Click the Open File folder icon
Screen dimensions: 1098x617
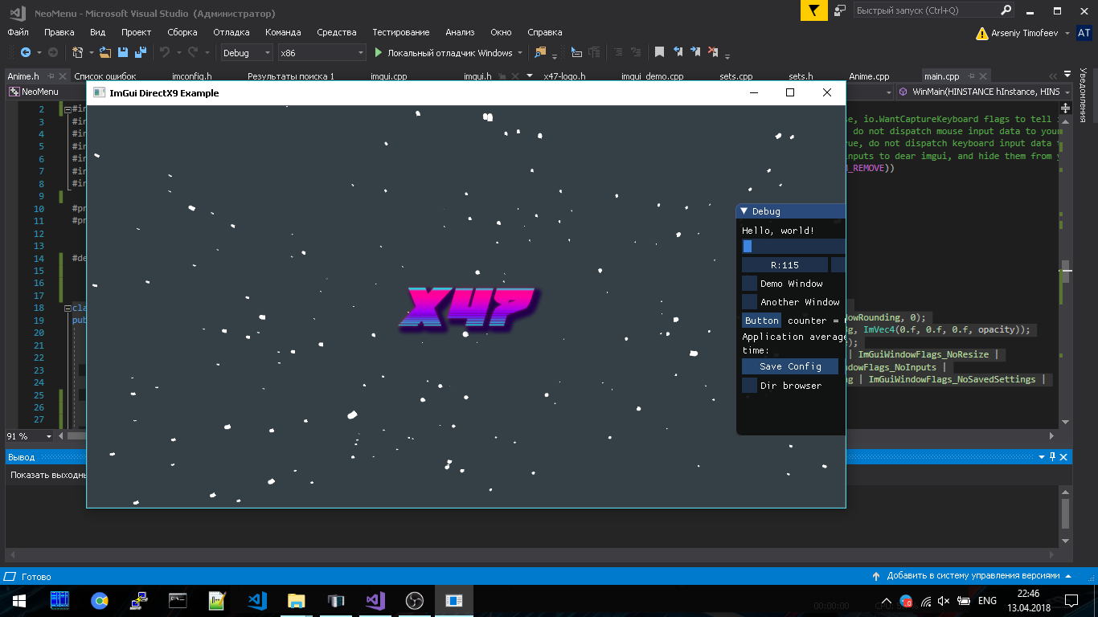(105, 52)
